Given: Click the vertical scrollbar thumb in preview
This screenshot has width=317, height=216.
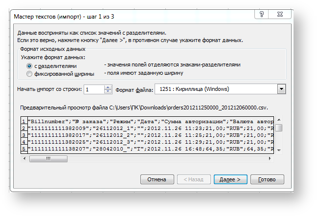Looking at the screenshot, I should pyautogui.click(x=278, y=128).
